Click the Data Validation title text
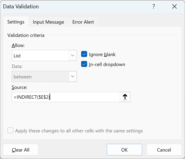This screenshot has width=185, height=159. coord(21,7)
